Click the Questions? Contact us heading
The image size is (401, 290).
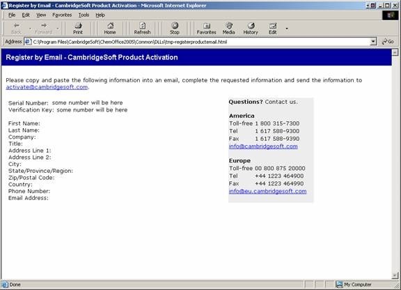point(263,102)
